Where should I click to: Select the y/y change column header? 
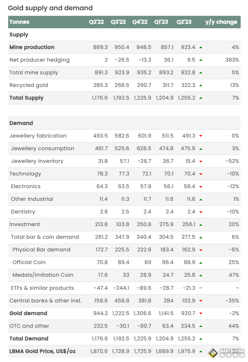(221, 22)
